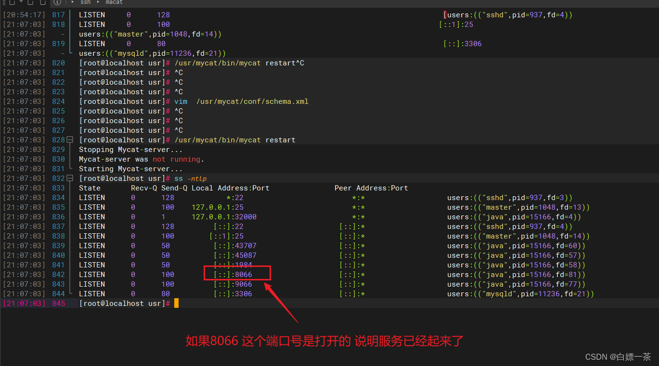Click the 'State' column header
The height and width of the screenshot is (366, 659).
click(90, 188)
